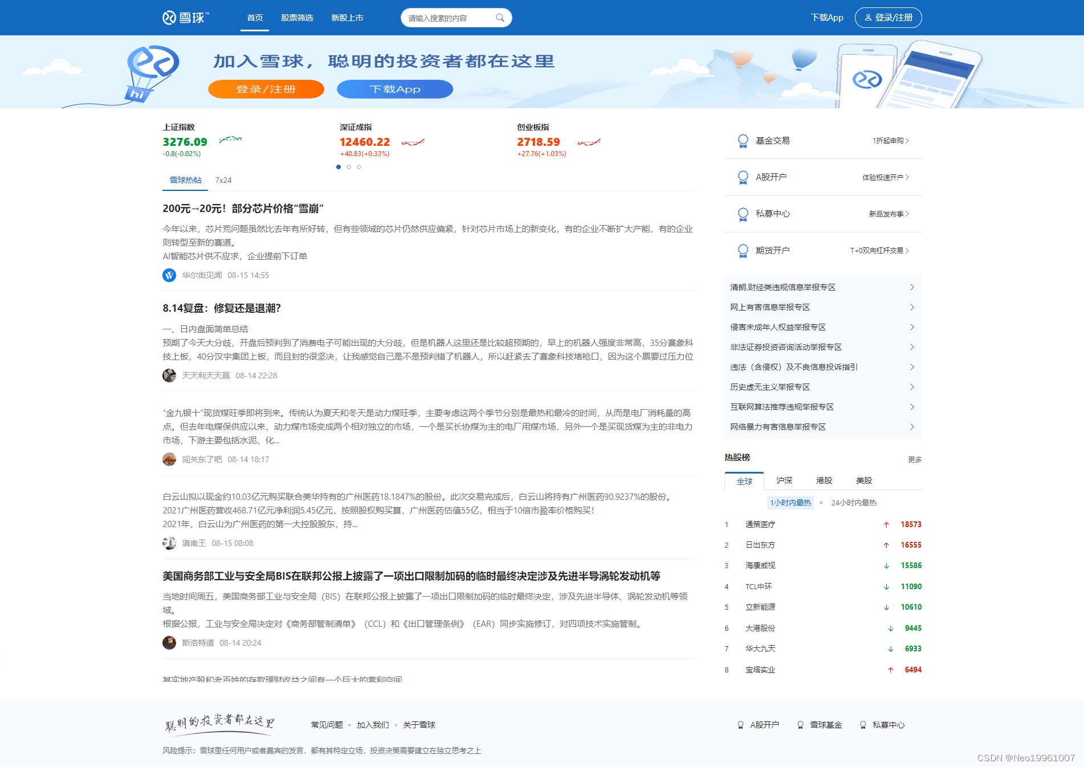The width and height of the screenshot is (1084, 767).
Task: Click header 登录/注册 outlined button
Action: pos(888,18)
